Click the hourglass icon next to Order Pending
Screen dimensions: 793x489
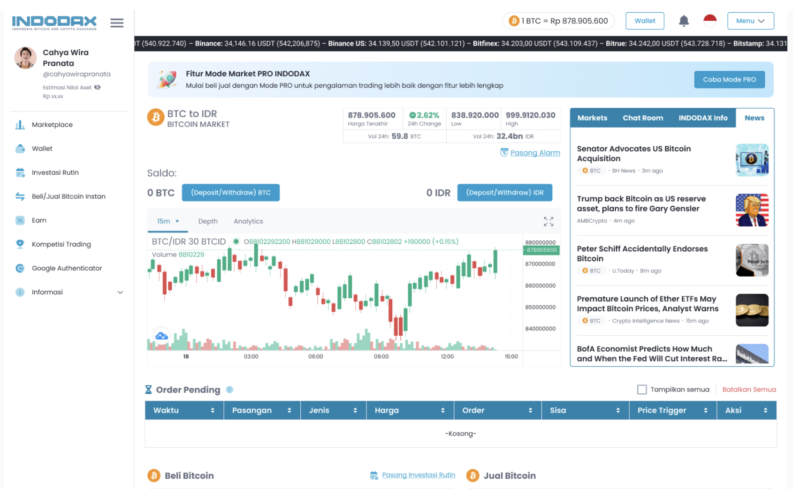[x=148, y=390]
